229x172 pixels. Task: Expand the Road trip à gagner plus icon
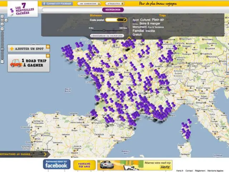click(x=48, y=56)
